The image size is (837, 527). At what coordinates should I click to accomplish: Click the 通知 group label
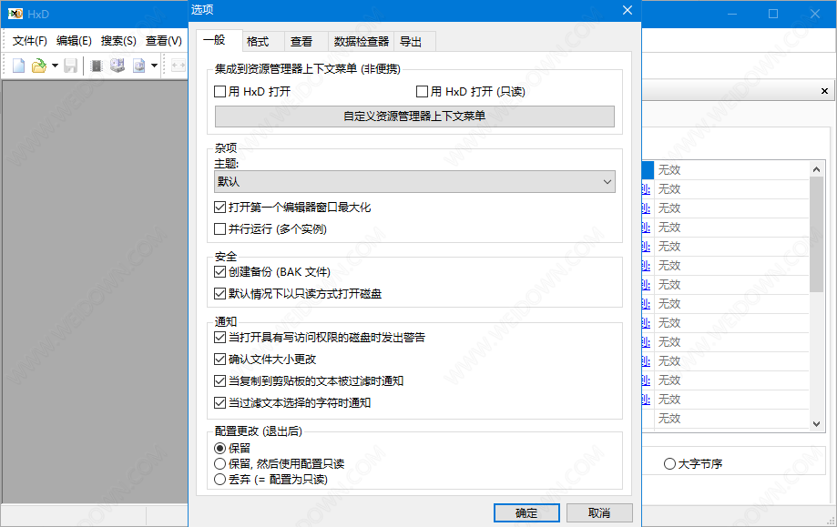coord(225,321)
